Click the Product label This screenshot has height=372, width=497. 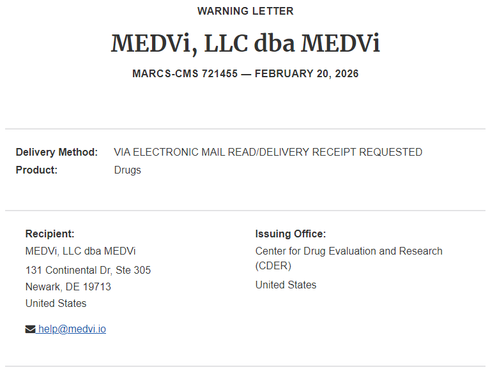point(36,170)
